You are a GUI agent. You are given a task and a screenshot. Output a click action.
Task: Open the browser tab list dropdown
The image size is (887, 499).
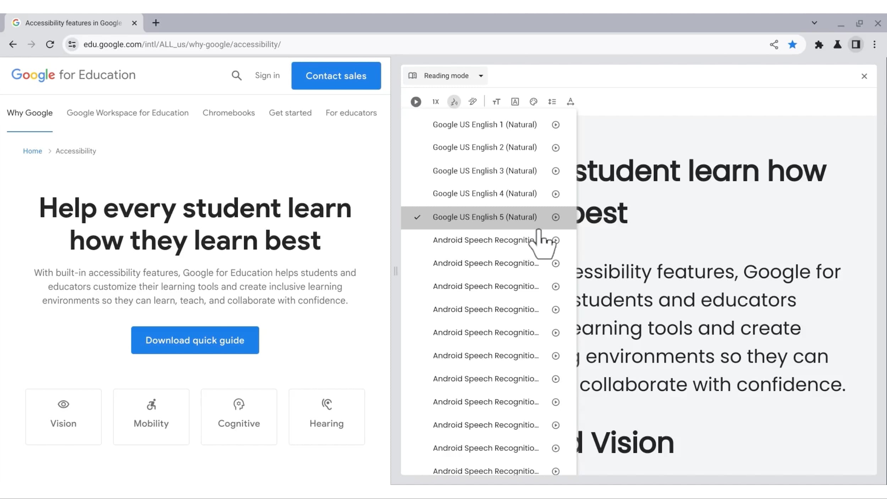pyautogui.click(x=814, y=23)
